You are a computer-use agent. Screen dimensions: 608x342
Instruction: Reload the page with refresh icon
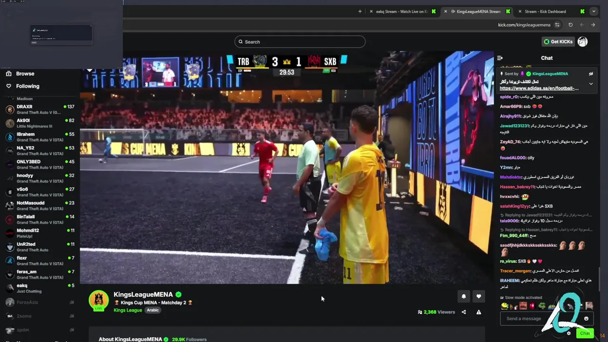click(x=570, y=25)
